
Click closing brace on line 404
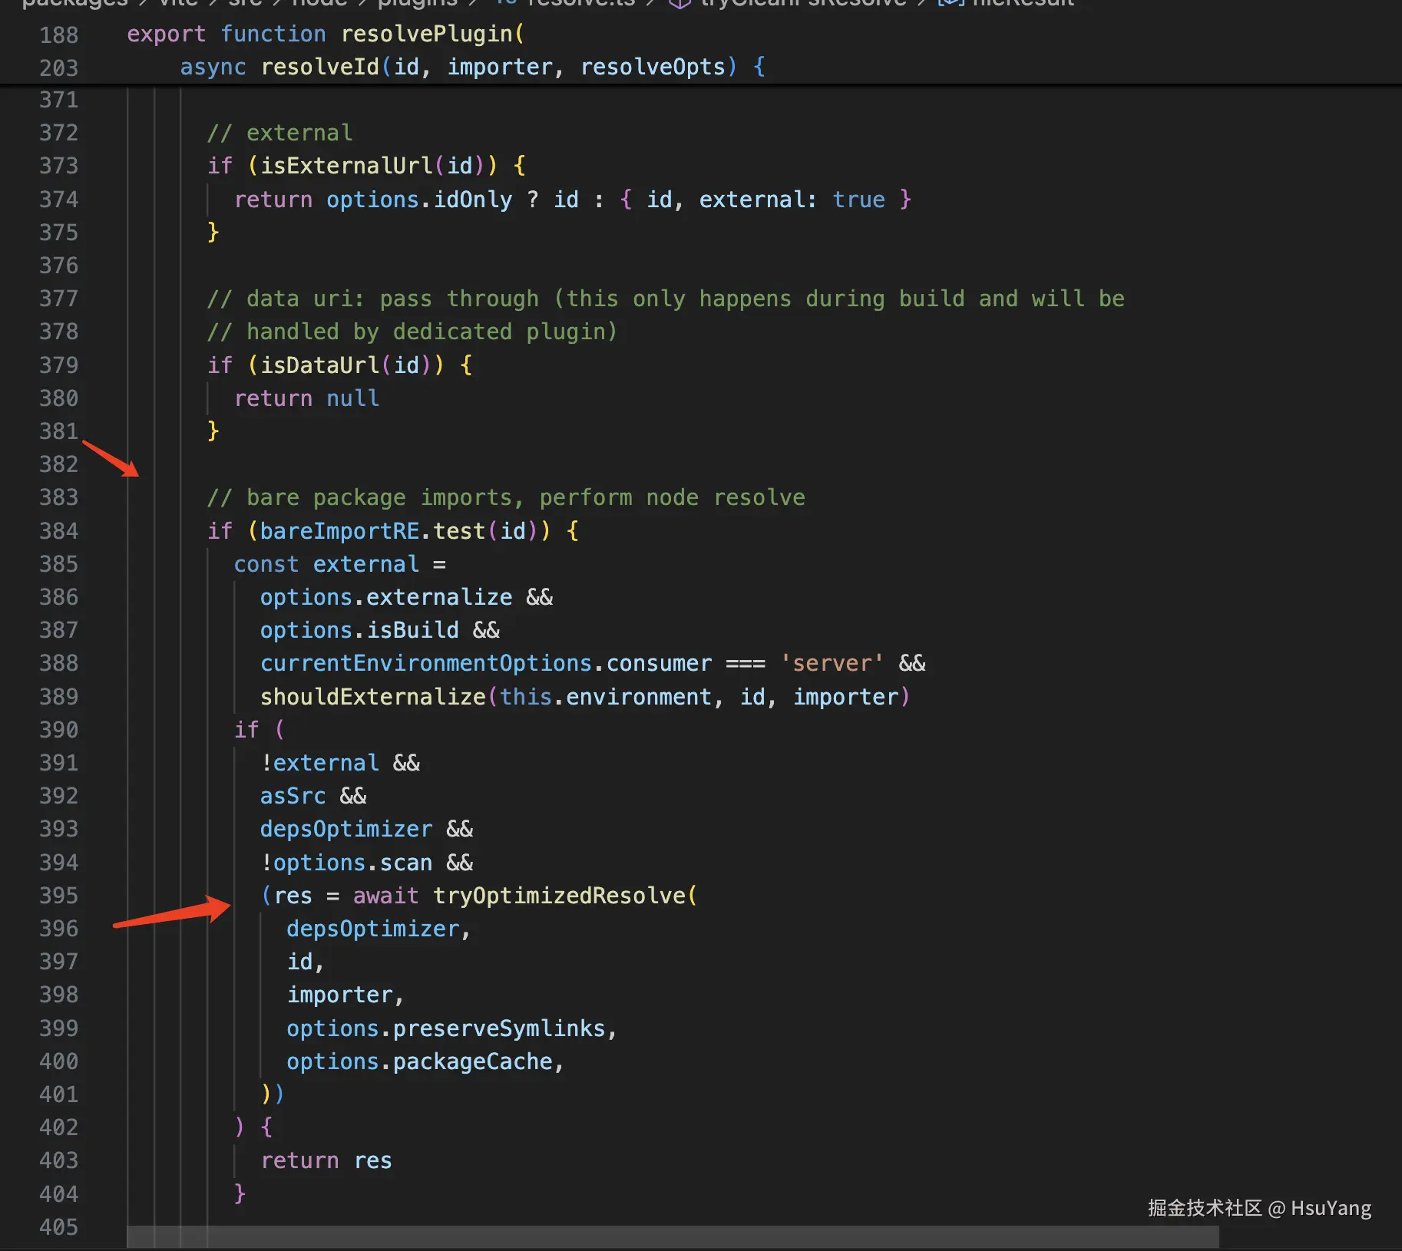pyautogui.click(x=240, y=1193)
